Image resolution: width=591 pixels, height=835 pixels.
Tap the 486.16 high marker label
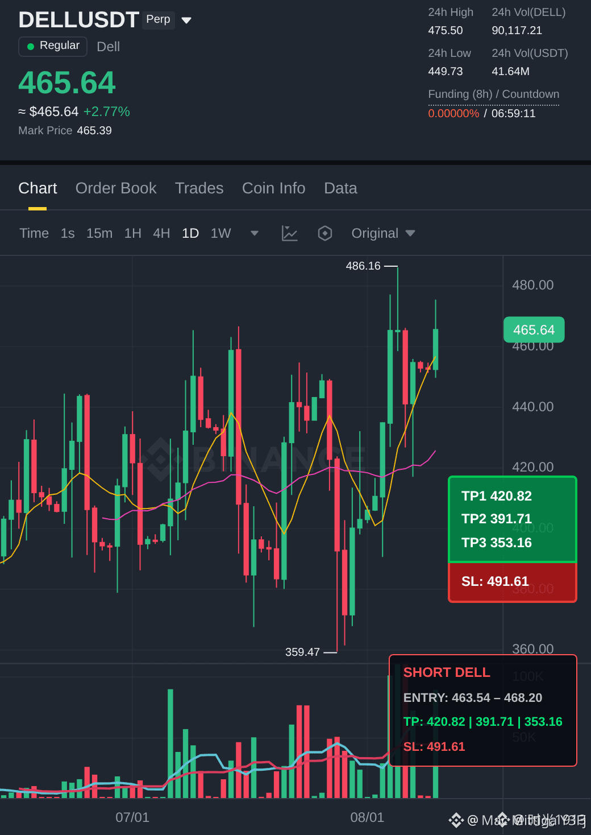point(363,266)
